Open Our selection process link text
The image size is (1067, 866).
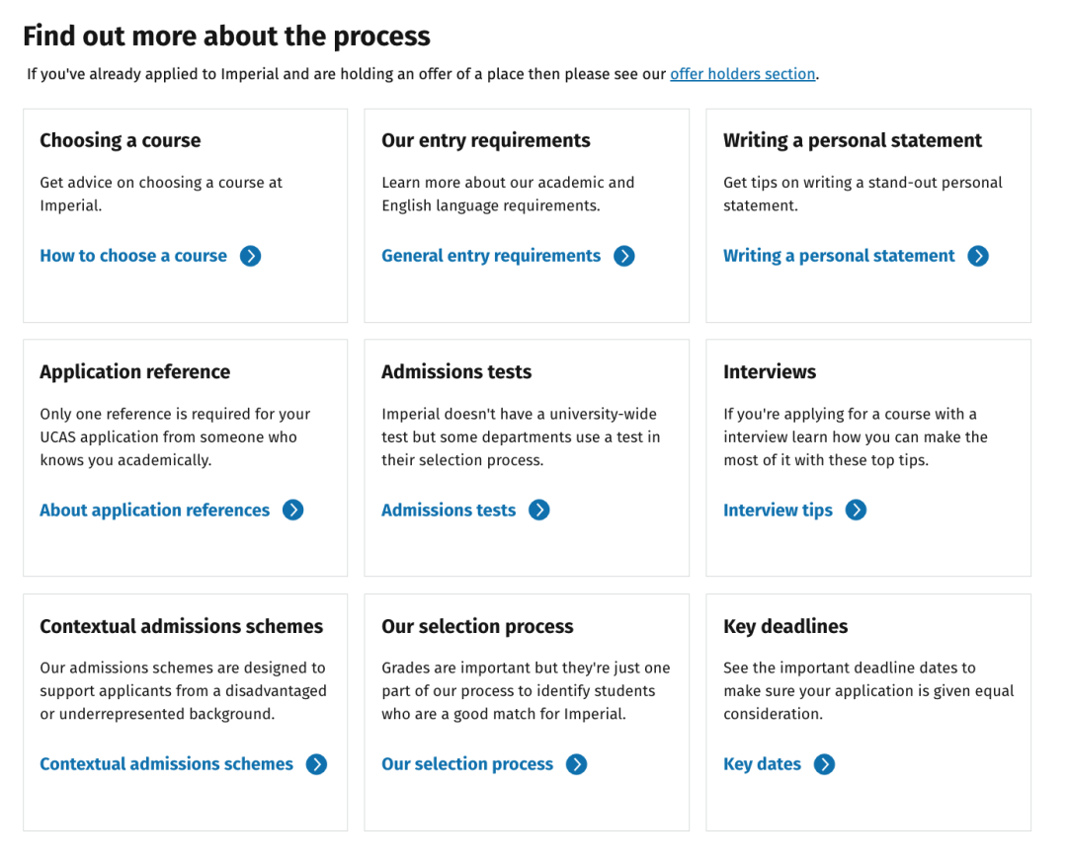[x=466, y=764]
